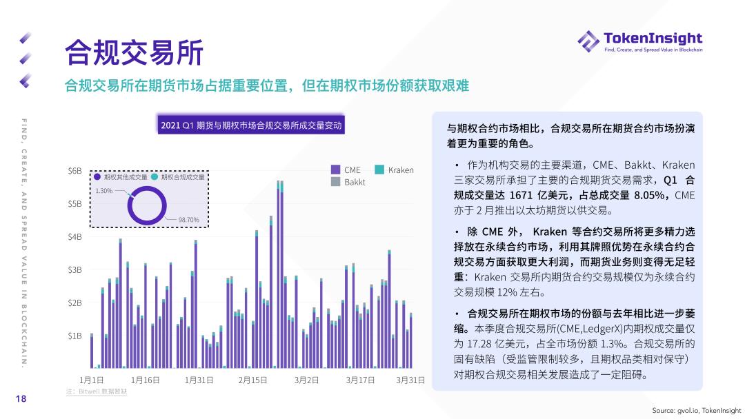Toggle CME series visibility in the chart legend

coord(335,170)
